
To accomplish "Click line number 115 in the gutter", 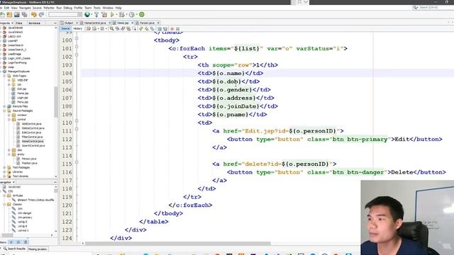I will 67,164.
